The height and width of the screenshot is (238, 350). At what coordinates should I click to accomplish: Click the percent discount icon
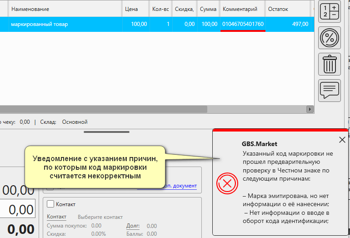(x=329, y=38)
